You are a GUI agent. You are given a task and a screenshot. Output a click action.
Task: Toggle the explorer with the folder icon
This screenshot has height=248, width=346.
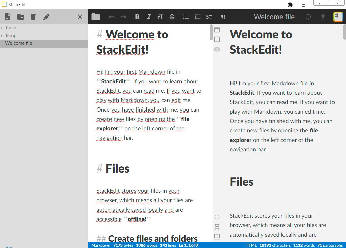[x=96, y=17]
